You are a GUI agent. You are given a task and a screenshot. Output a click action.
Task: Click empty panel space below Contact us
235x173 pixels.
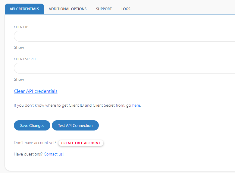point(121,164)
